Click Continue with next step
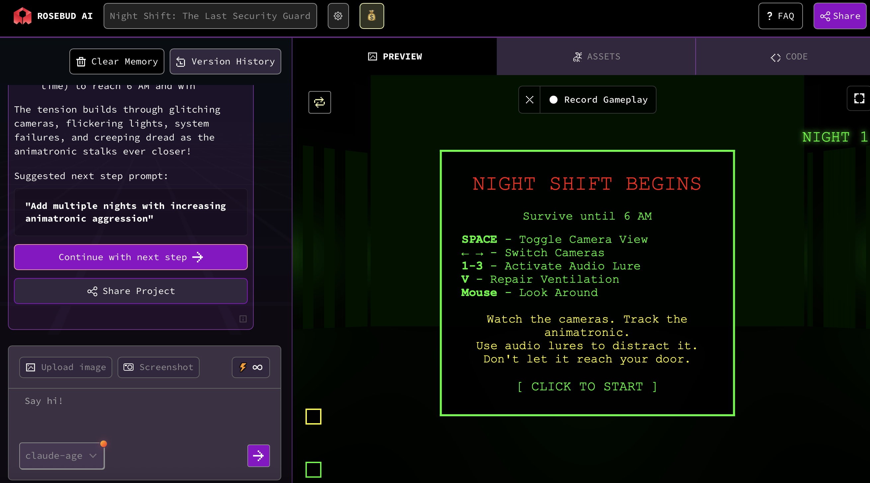The width and height of the screenshot is (870, 483). pos(131,257)
